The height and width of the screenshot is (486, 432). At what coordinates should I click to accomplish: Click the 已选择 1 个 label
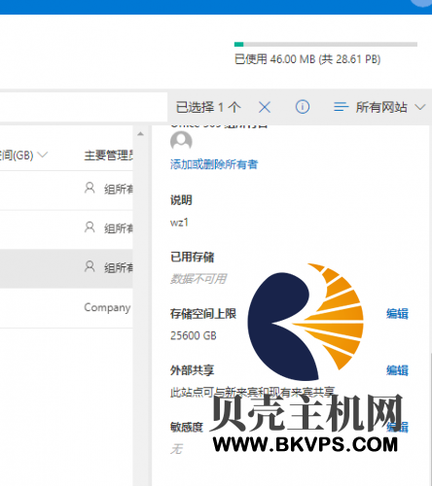click(x=208, y=107)
